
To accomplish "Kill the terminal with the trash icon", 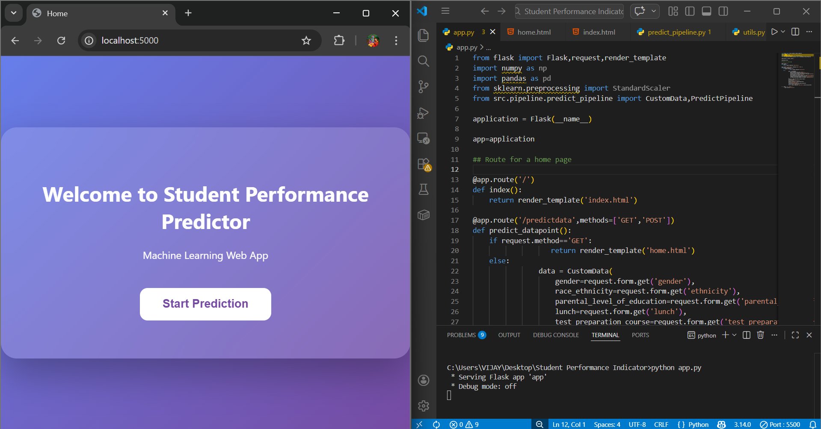I will (760, 335).
